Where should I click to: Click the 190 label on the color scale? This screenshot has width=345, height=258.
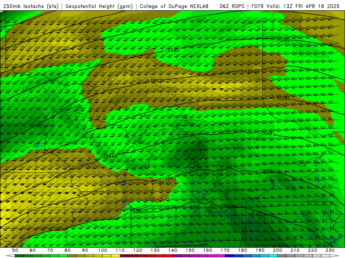260,250
